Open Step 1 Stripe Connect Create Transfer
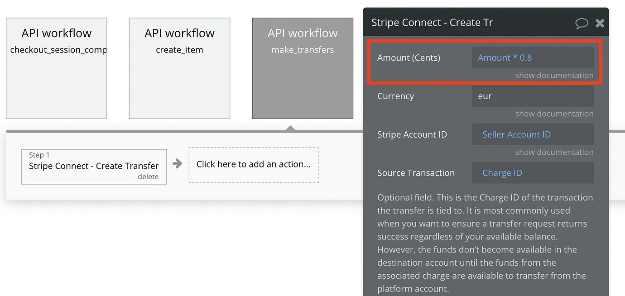 (94, 166)
